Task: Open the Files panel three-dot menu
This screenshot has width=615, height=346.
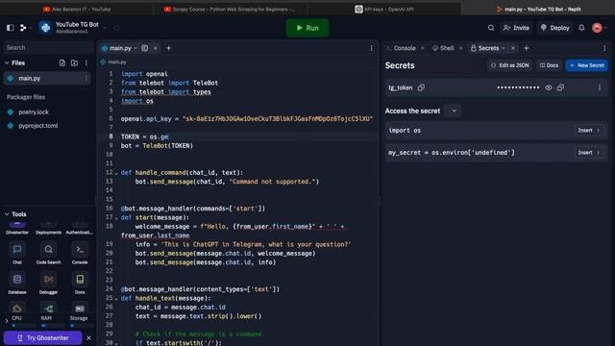Action: click(86, 62)
